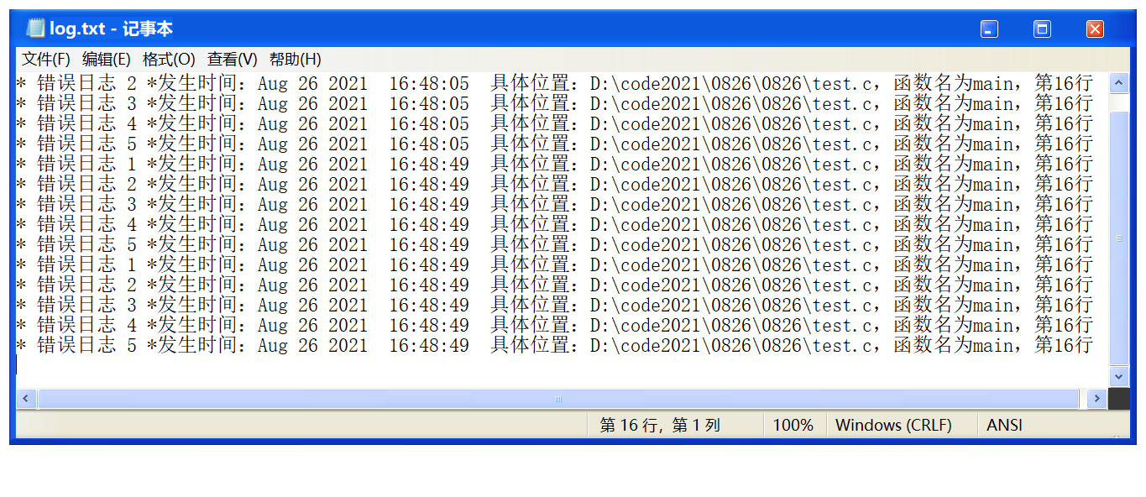This screenshot has width=1146, height=497.
Task: Open the 文件(F) menu
Action: click(x=46, y=60)
